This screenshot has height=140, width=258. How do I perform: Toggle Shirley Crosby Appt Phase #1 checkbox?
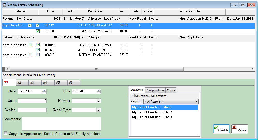tap(31, 45)
